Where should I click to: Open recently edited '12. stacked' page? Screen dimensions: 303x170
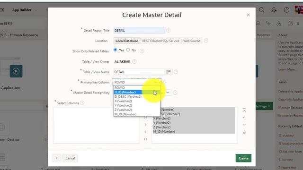(286, 136)
